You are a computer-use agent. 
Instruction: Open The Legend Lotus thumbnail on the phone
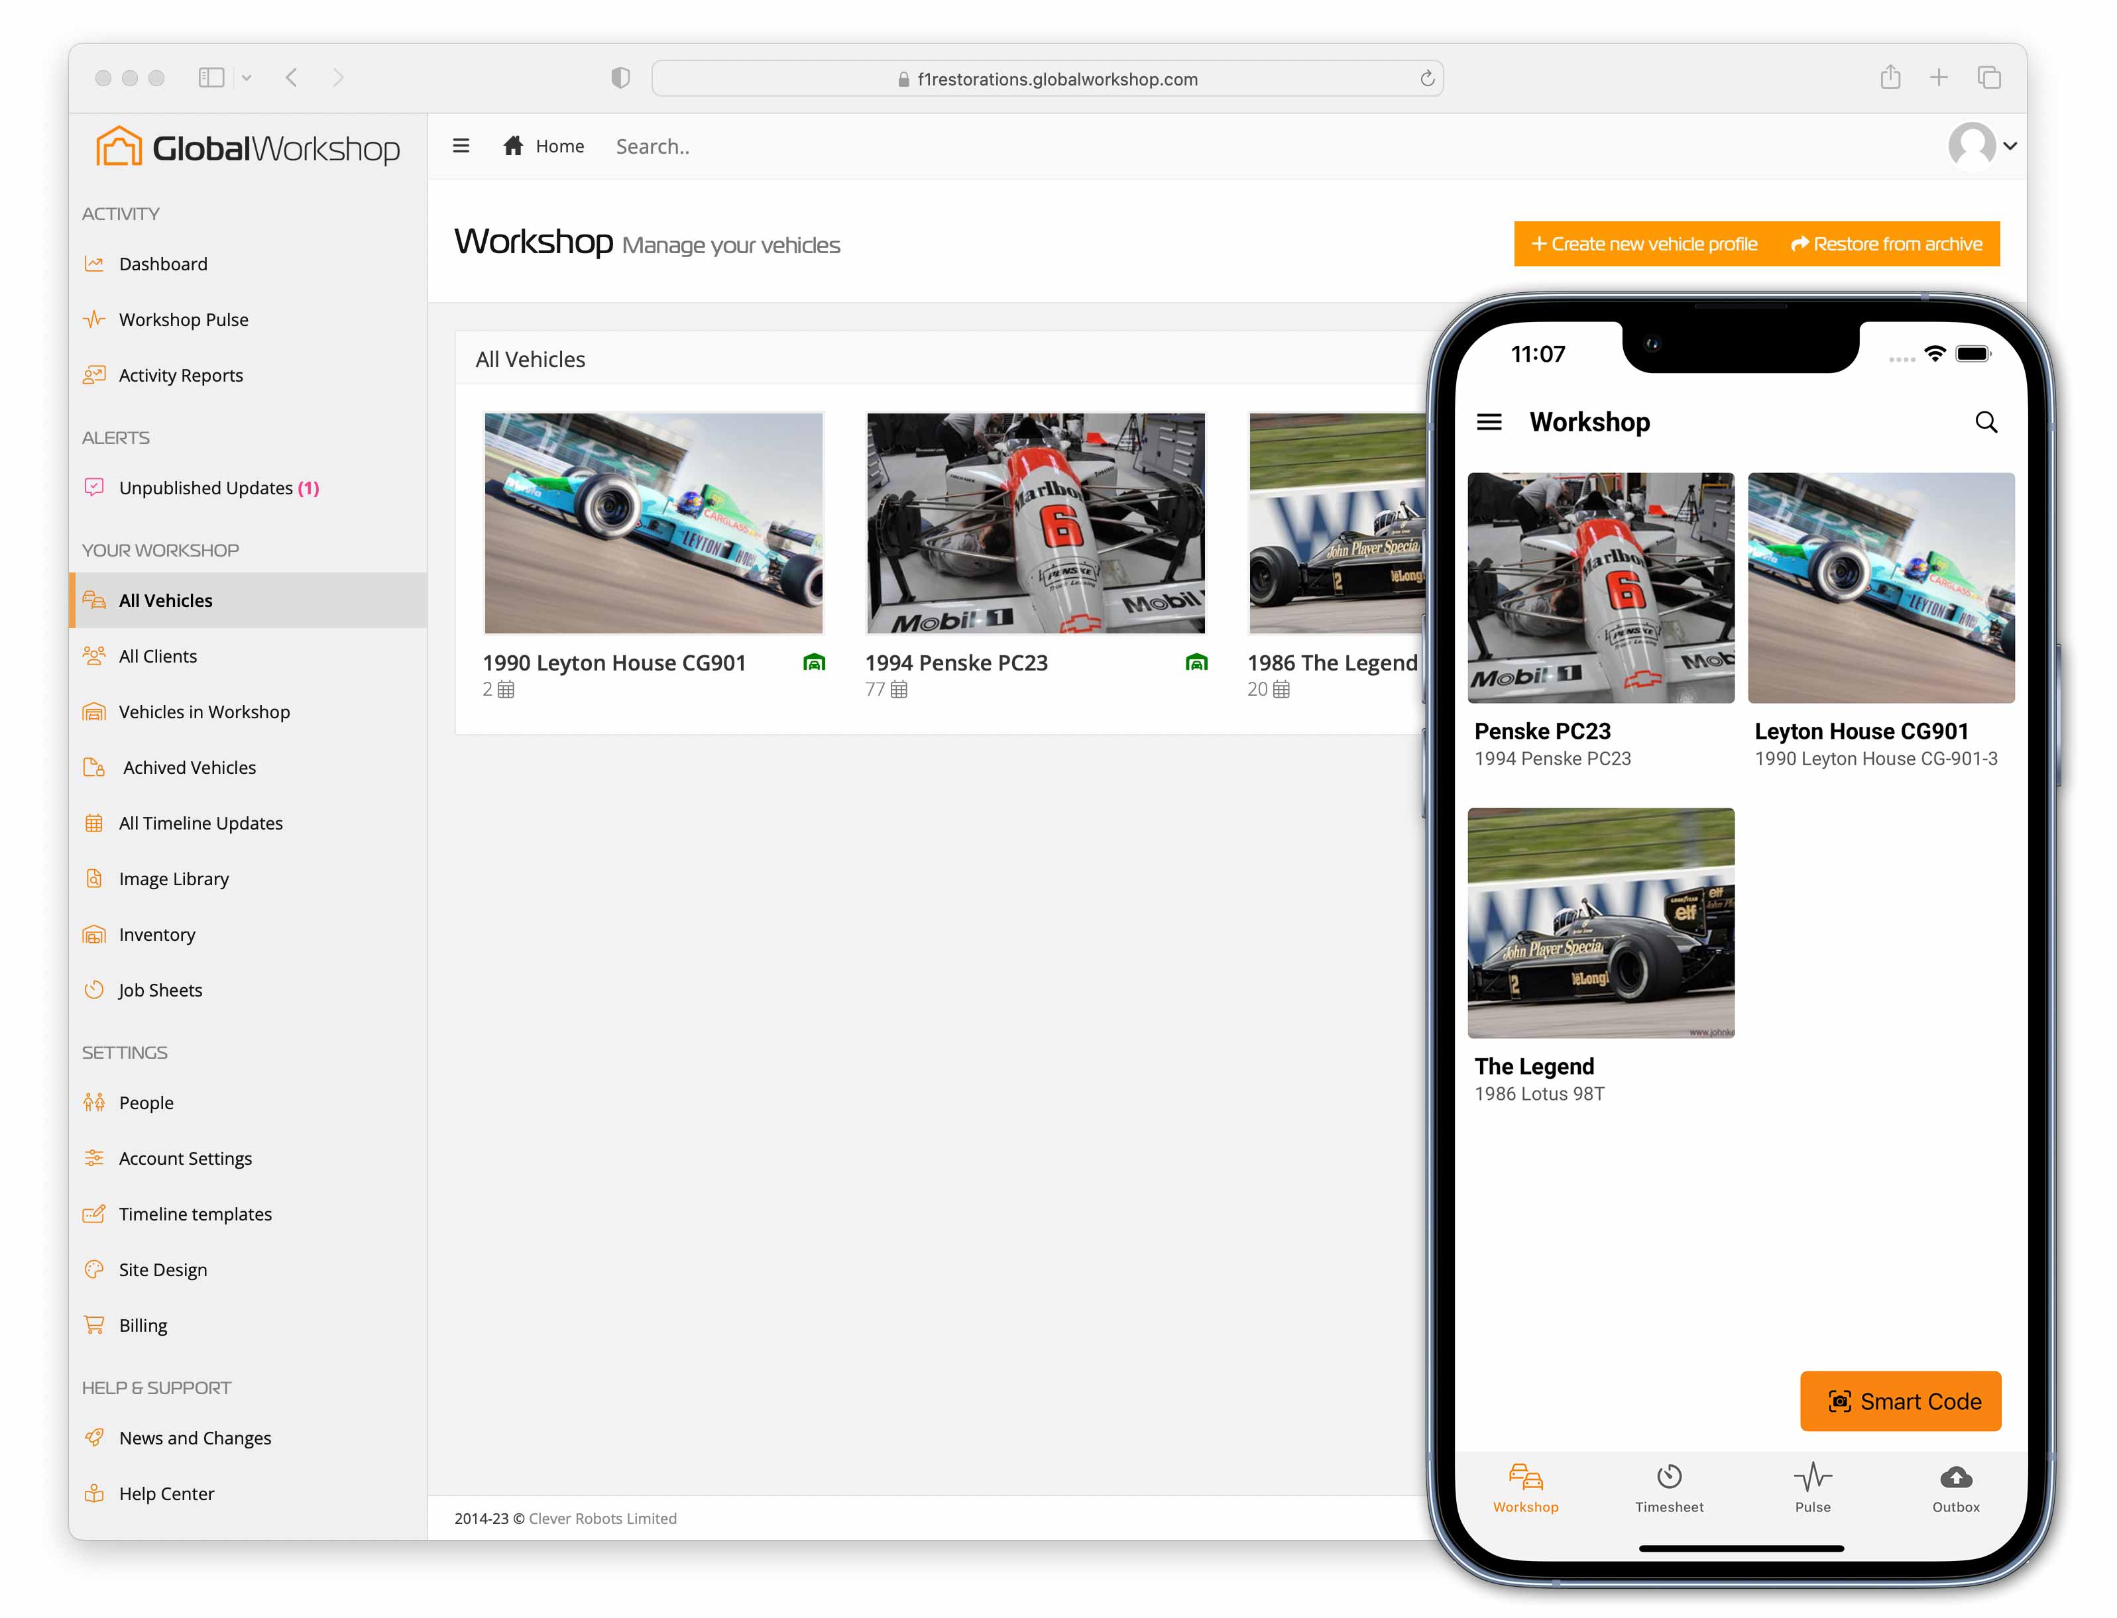(1600, 923)
